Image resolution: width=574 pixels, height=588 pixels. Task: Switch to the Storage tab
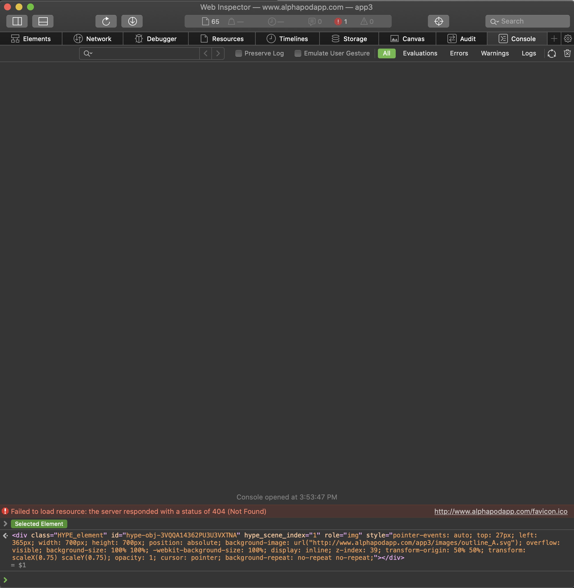(x=349, y=39)
